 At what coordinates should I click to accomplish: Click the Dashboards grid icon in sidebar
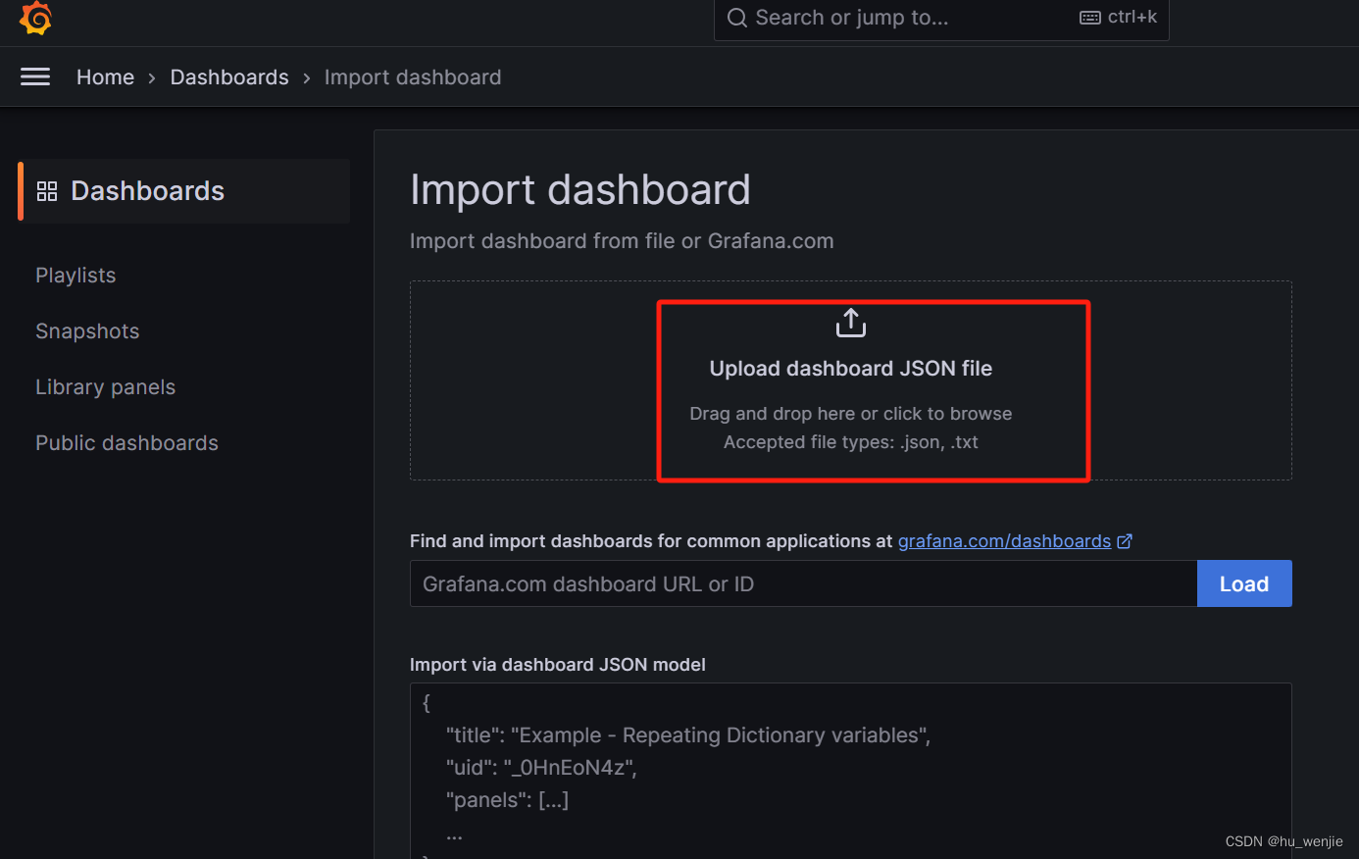(x=47, y=191)
